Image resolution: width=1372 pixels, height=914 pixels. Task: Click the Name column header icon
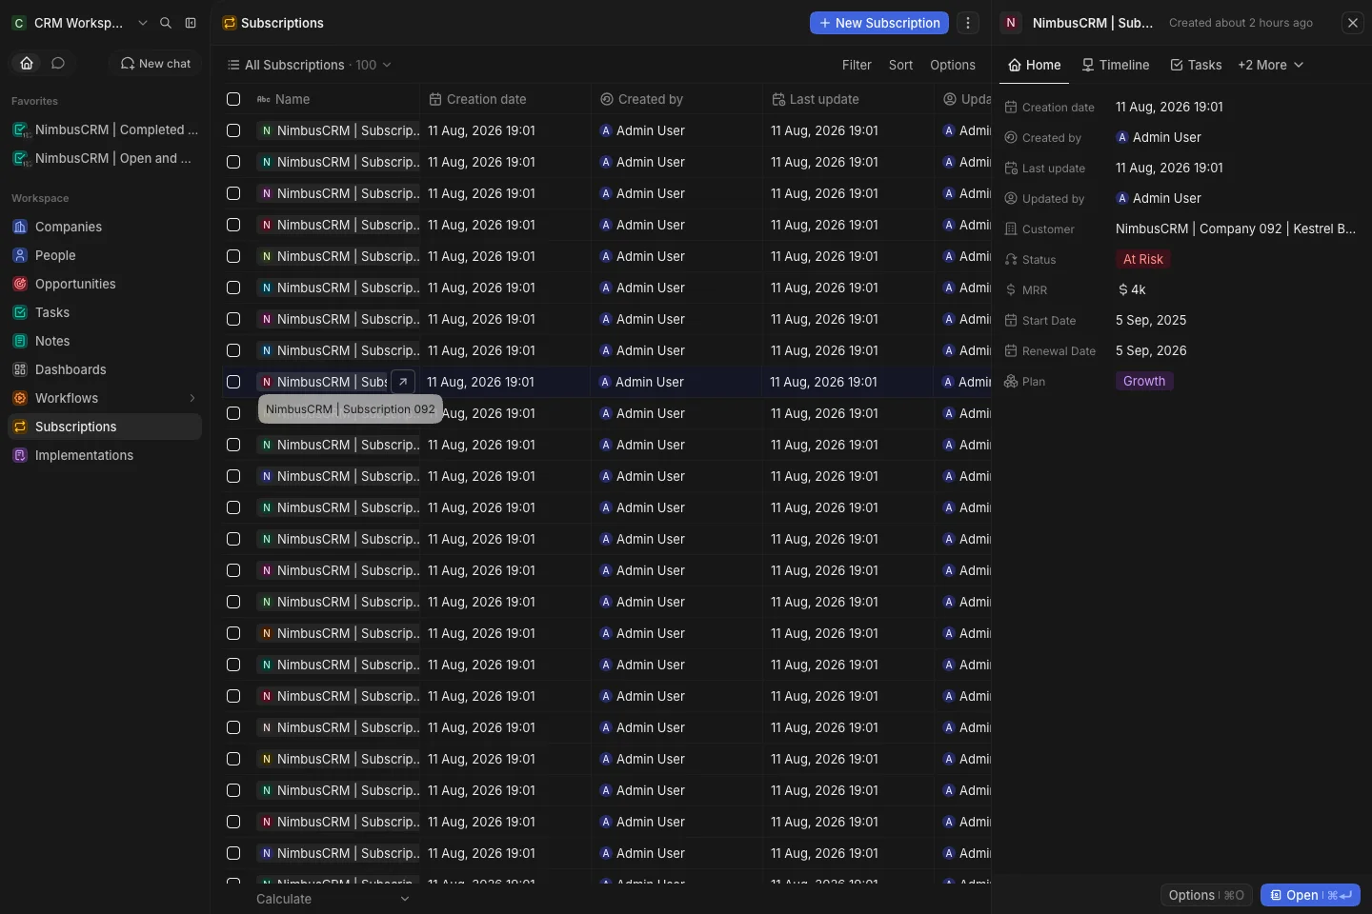coord(264,99)
